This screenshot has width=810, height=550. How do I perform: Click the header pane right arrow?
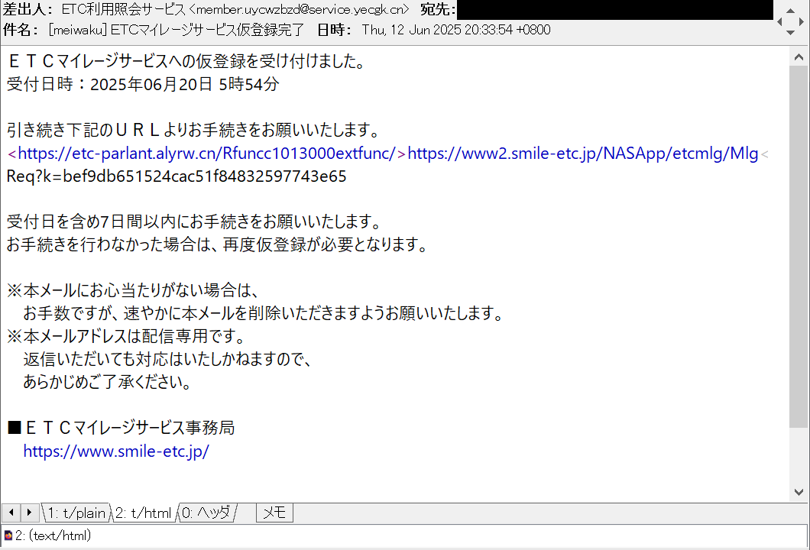click(x=802, y=21)
